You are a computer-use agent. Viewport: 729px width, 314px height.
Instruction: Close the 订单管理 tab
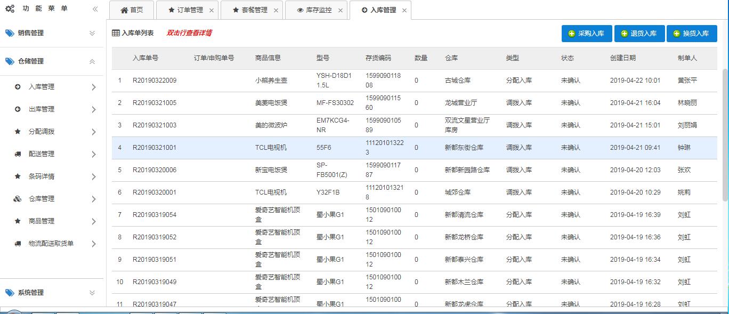[x=211, y=10]
